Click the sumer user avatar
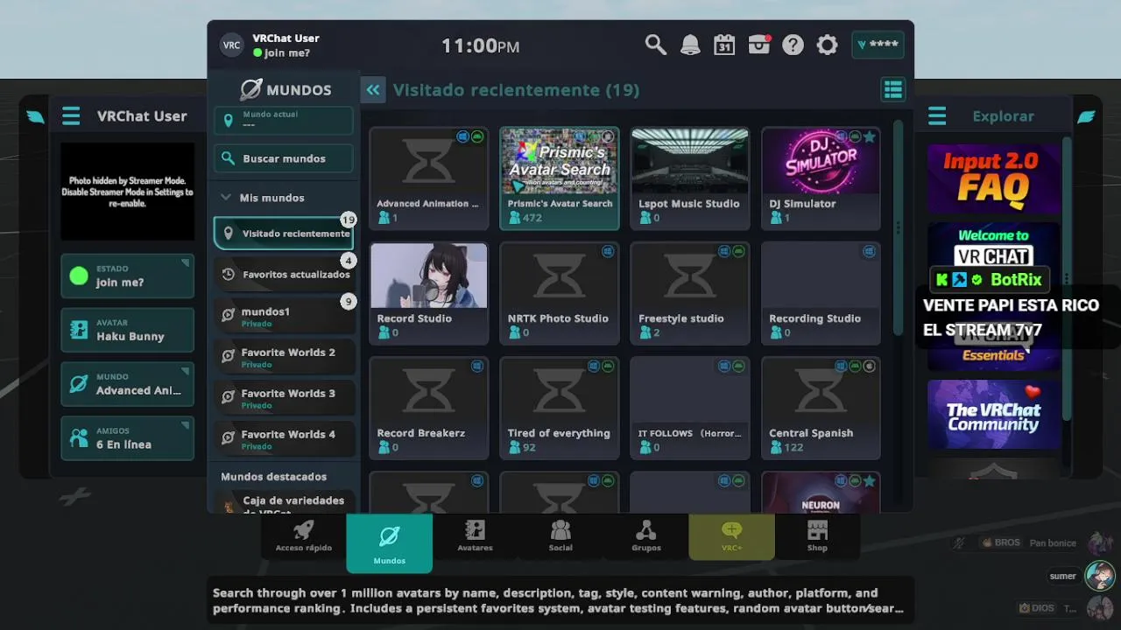Viewport: 1121px width, 630px height. [1100, 576]
